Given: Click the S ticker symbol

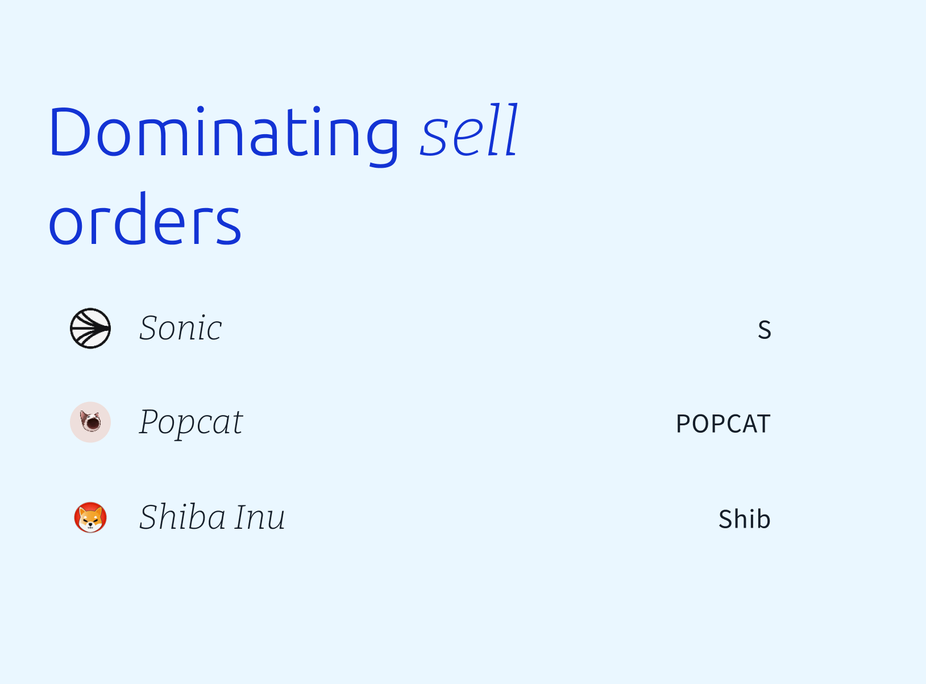Looking at the screenshot, I should click(x=765, y=330).
